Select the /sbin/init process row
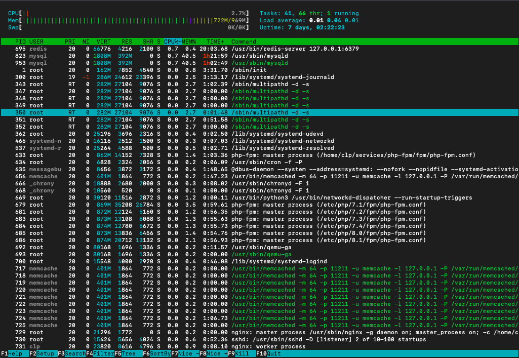The width and height of the screenshot is (519, 358). [x=259, y=70]
